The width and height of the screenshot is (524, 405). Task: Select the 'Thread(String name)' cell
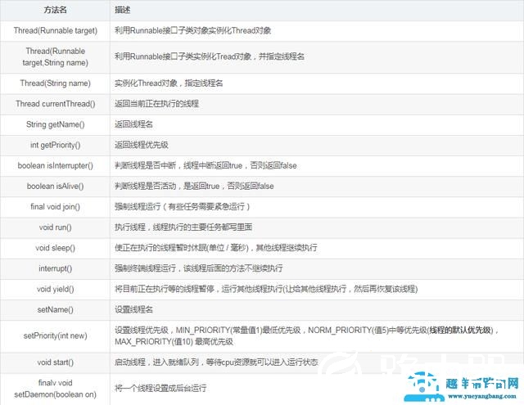pyautogui.click(x=55, y=83)
